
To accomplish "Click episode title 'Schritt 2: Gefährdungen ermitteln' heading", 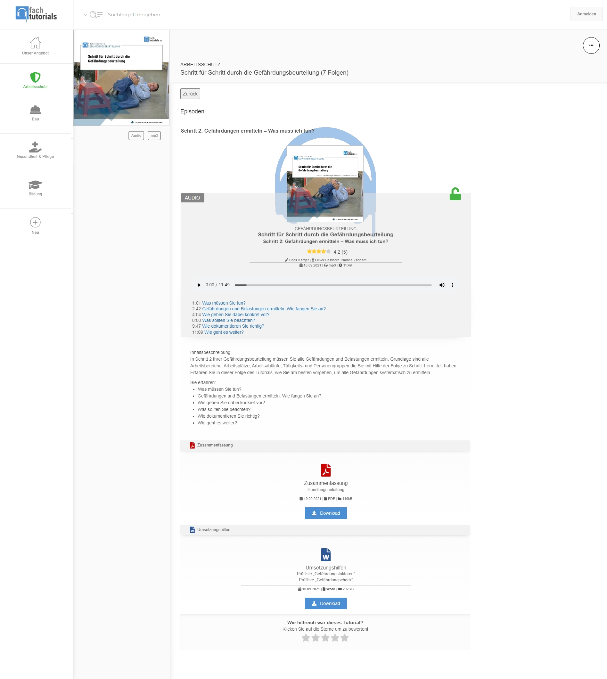I will click(x=248, y=131).
